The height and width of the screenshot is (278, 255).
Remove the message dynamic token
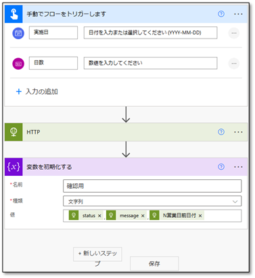point(143,216)
